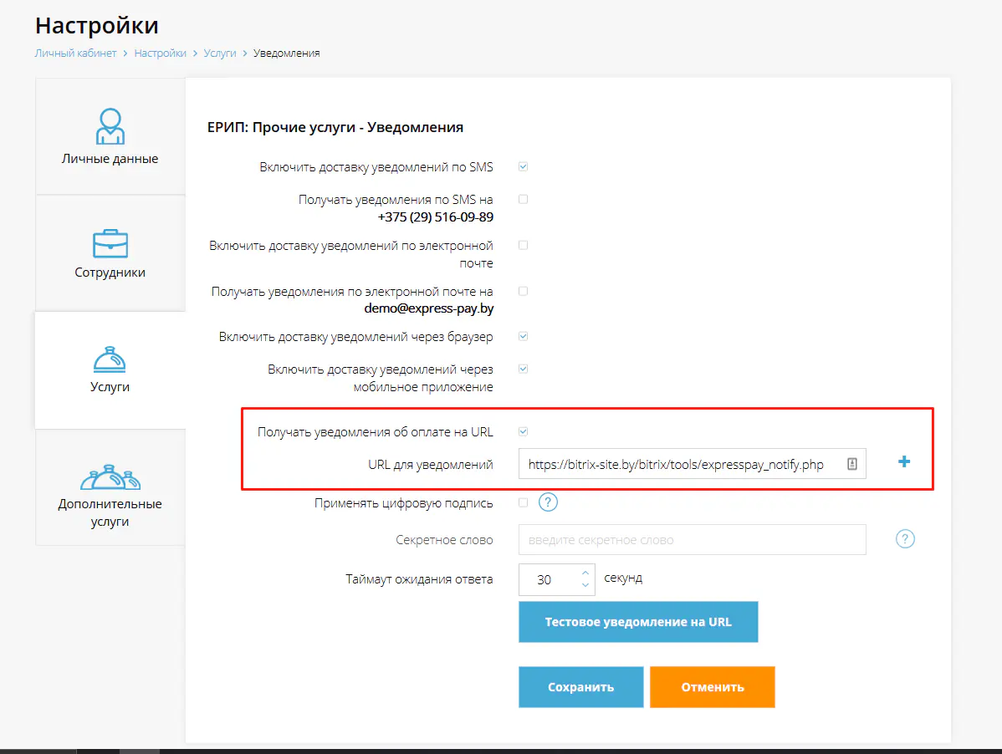The width and height of the screenshot is (1002, 754).
Task: Click the secret word input field
Action: (x=692, y=540)
